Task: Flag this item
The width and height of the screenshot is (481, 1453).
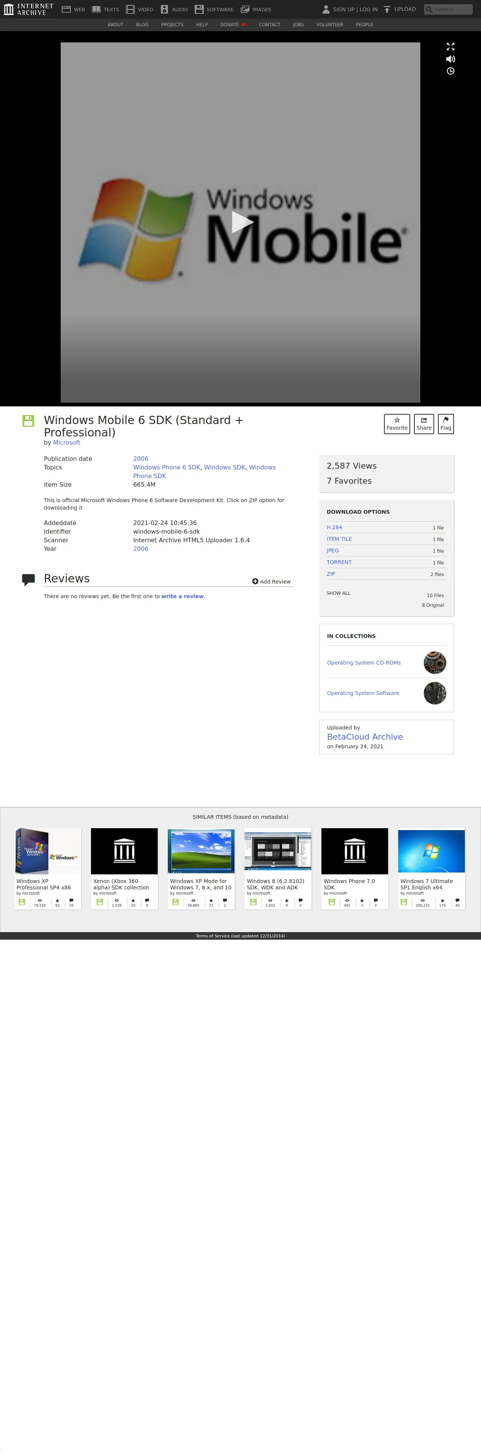Action: [446, 424]
